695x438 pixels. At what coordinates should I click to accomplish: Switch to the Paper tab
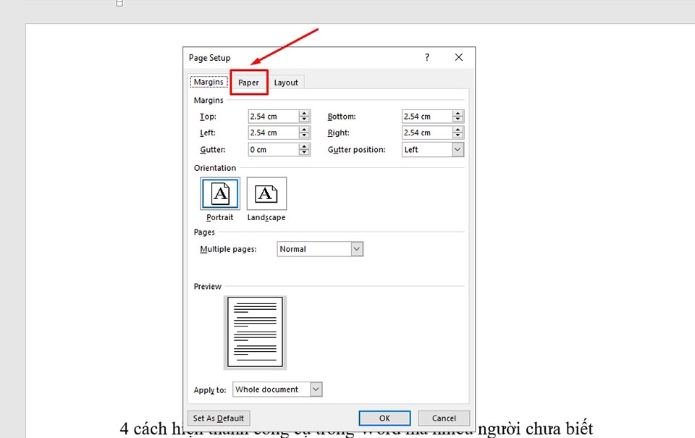248,83
